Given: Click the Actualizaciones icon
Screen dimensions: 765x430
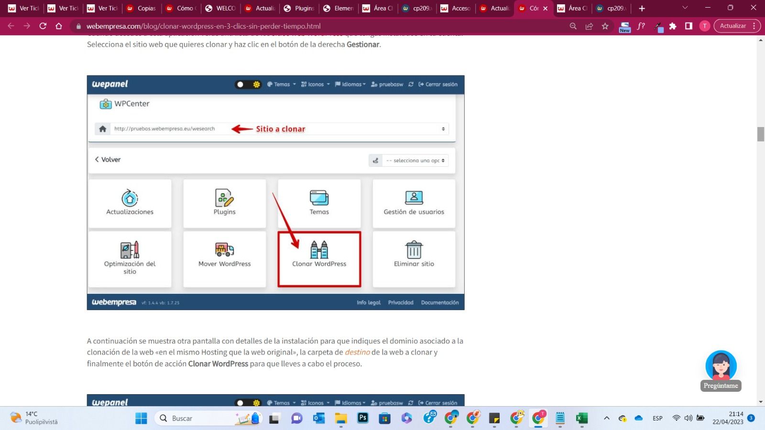Looking at the screenshot, I should (x=130, y=198).
